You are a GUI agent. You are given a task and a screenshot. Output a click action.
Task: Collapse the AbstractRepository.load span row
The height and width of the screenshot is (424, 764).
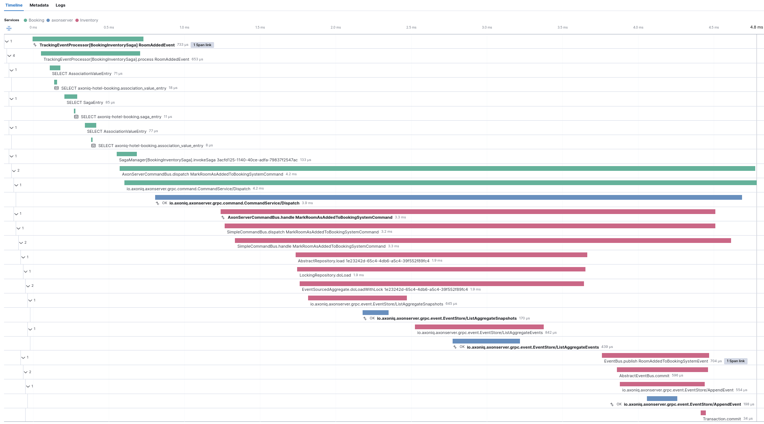click(x=23, y=257)
